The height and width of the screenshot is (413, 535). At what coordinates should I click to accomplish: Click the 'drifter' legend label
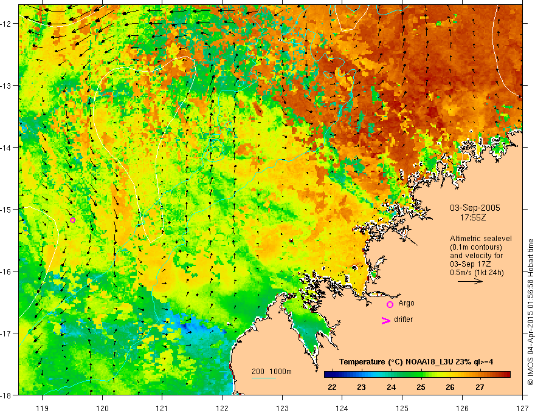pyautogui.click(x=403, y=319)
